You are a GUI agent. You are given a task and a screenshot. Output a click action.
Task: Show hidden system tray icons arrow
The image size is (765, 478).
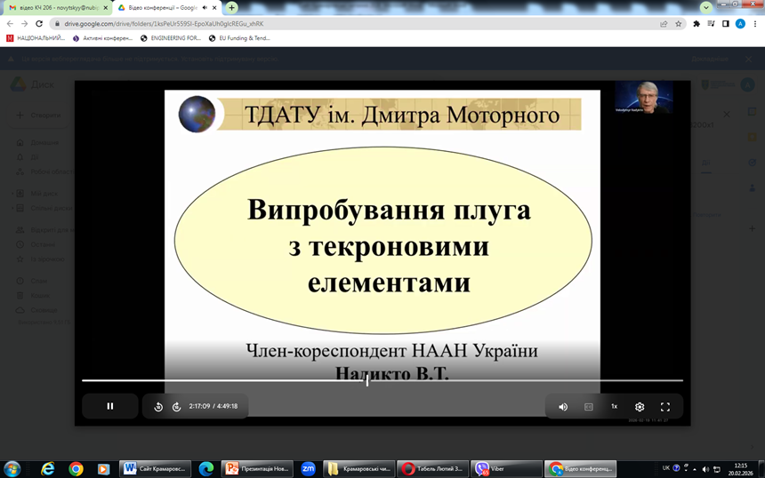click(x=694, y=469)
